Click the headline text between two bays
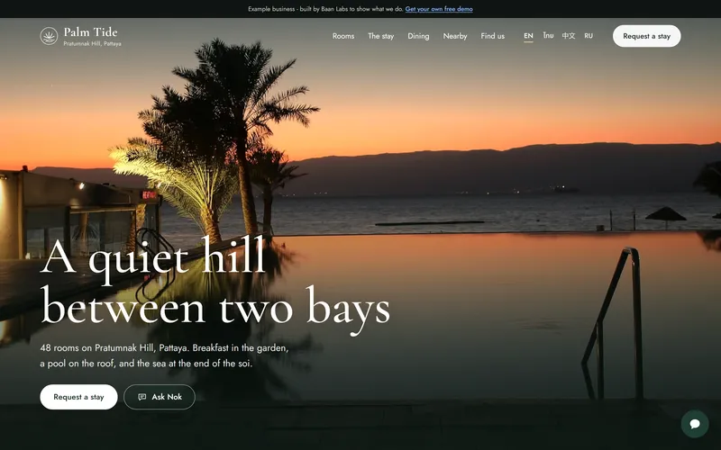 [215, 309]
